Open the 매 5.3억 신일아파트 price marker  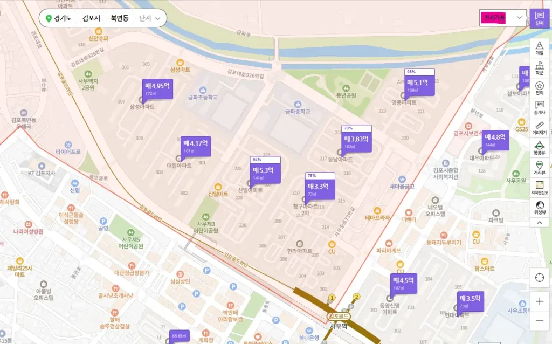[265, 171]
